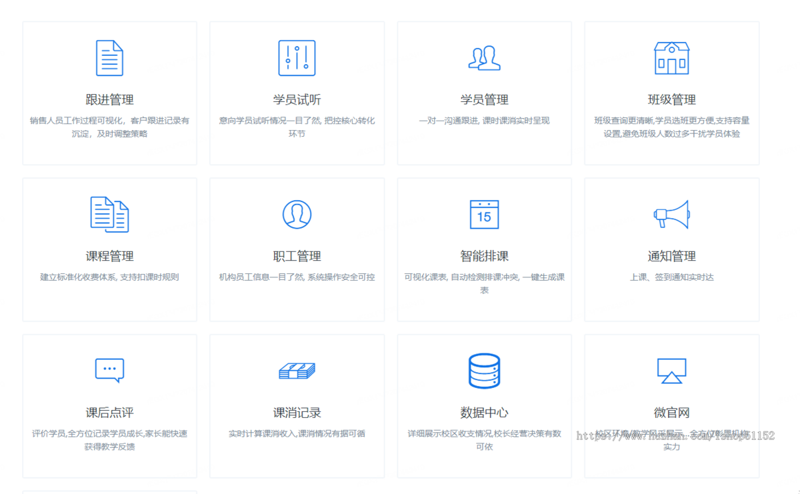This screenshot has width=800, height=494.
Task: Click description starting 建立标准化收费体系
Action: (110, 277)
